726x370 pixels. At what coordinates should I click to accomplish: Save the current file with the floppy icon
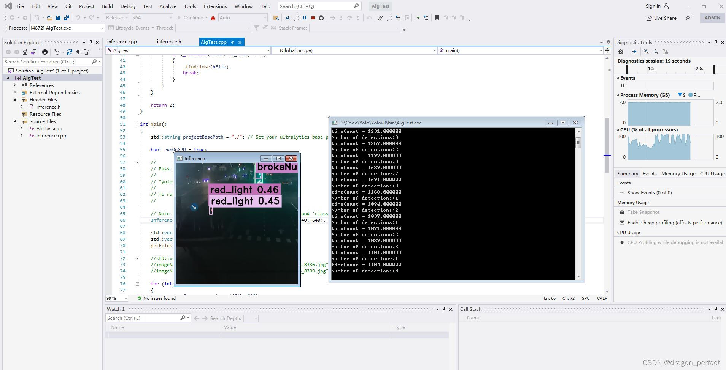[57, 17]
